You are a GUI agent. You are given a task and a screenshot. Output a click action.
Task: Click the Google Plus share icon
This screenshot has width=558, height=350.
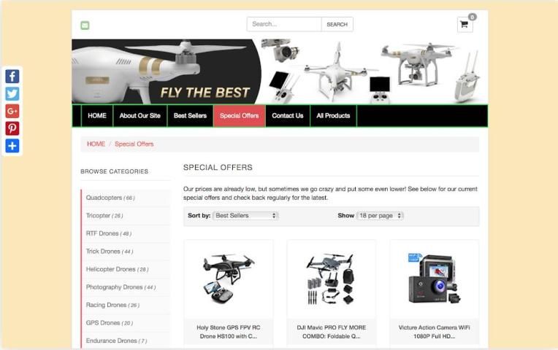tap(12, 112)
